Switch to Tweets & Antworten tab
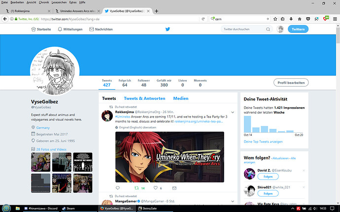 [144, 98]
